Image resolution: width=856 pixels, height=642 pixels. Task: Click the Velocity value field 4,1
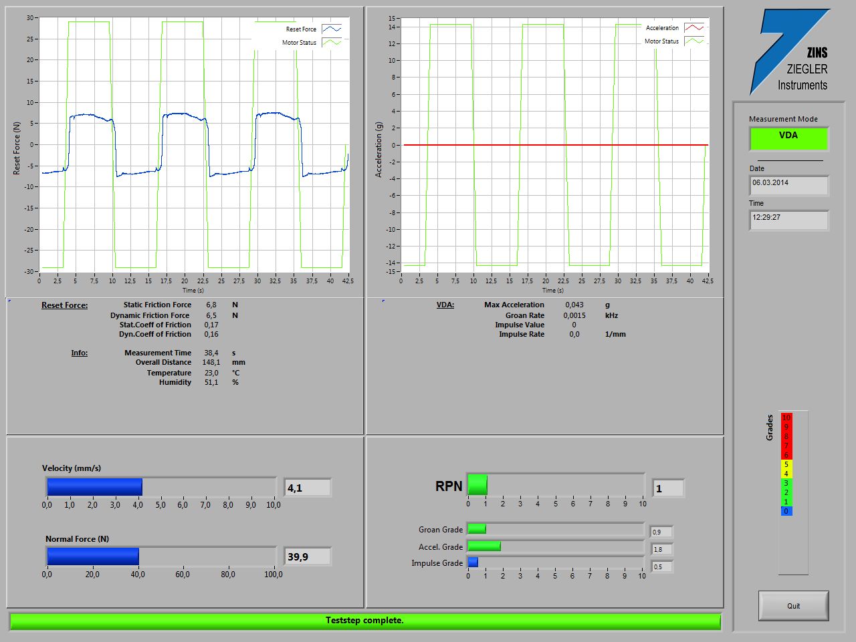[x=308, y=488]
